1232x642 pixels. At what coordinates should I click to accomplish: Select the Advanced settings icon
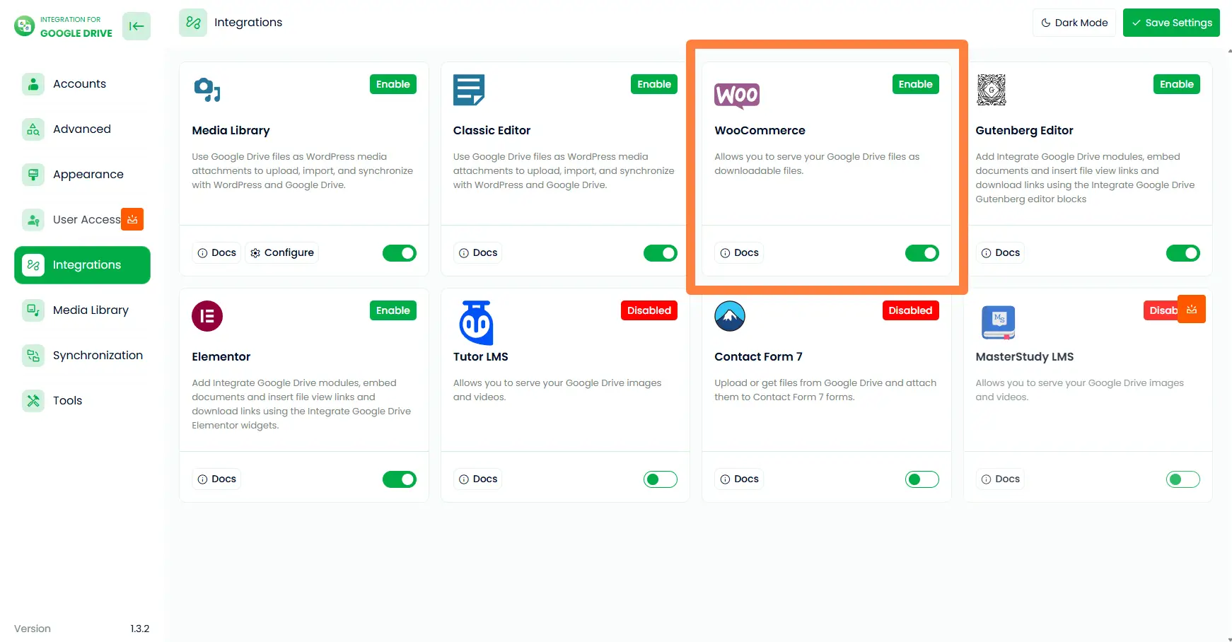pos(33,129)
